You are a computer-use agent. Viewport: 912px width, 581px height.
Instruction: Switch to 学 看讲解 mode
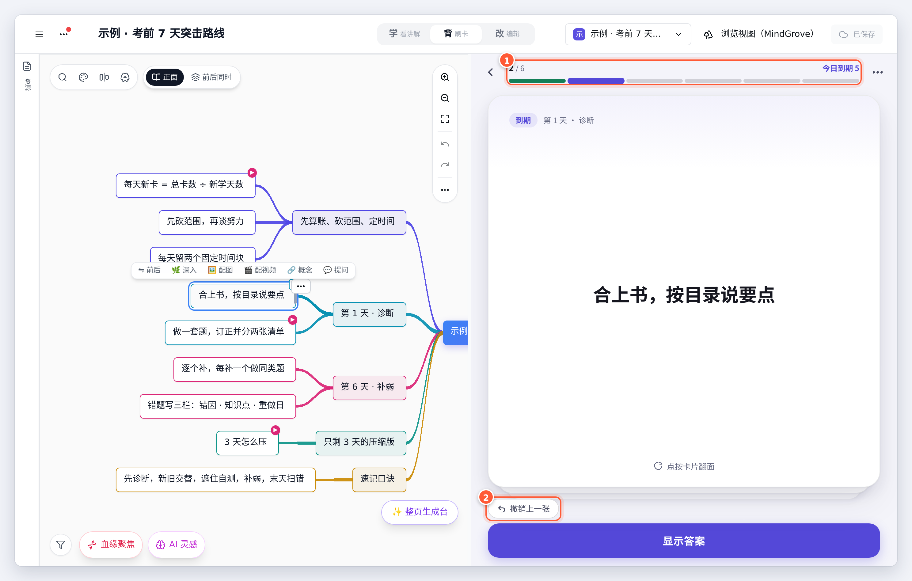[404, 34]
